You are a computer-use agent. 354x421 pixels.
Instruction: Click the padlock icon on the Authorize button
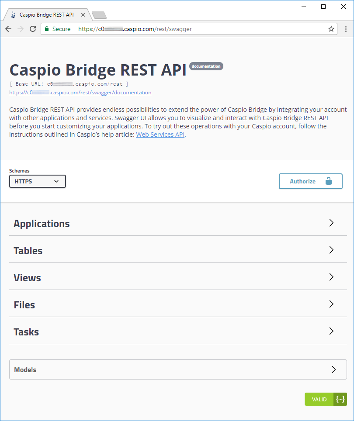[x=329, y=181]
